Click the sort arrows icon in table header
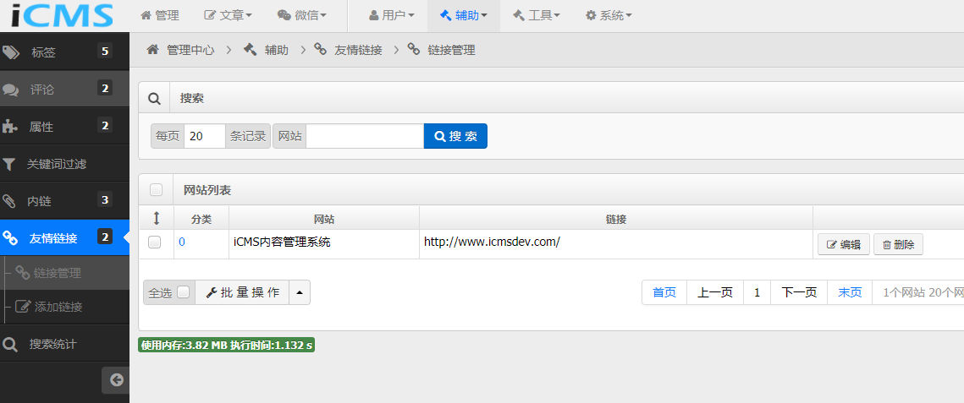This screenshot has width=964, height=403. click(157, 218)
